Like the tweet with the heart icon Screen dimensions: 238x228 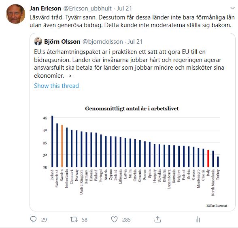point(114,219)
